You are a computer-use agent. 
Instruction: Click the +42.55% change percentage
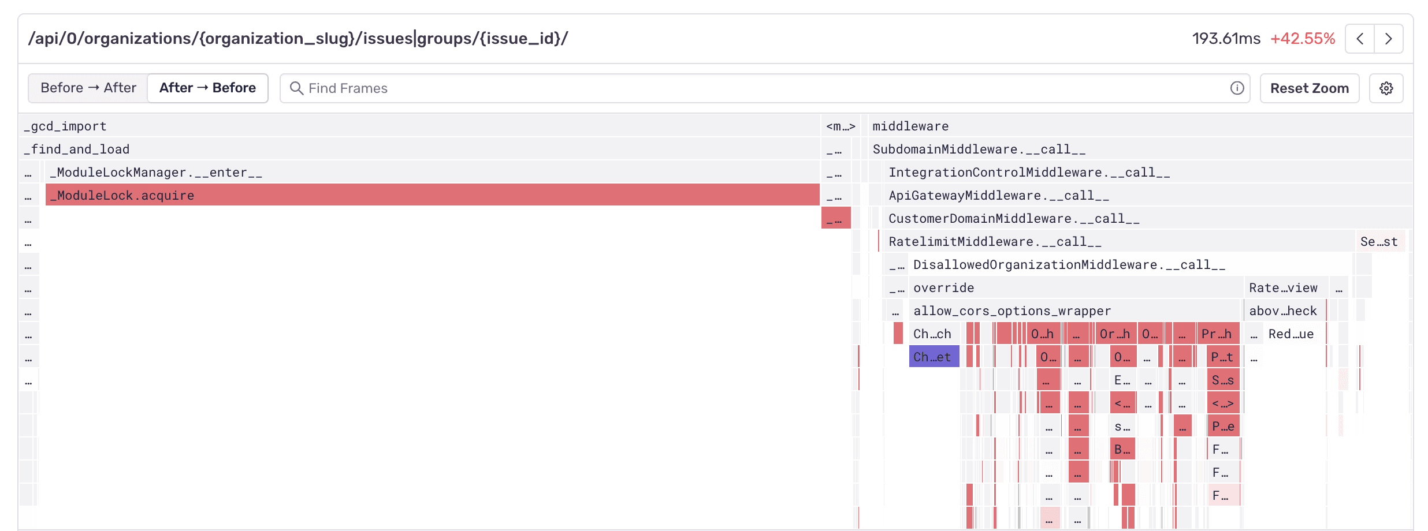coord(1302,39)
